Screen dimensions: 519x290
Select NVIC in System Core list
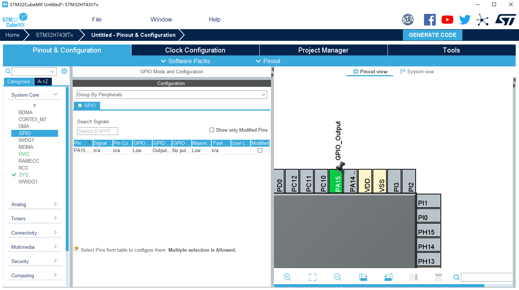point(24,154)
